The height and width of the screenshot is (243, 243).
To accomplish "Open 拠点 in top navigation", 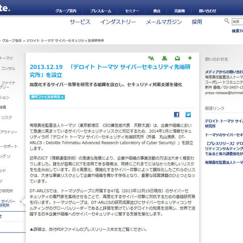I will click(157, 11).
